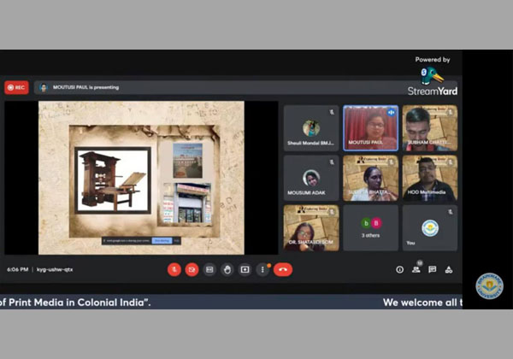Unmute the microphone in the call bar
Image resolution: width=513 pixels, height=359 pixels.
[x=174, y=269]
